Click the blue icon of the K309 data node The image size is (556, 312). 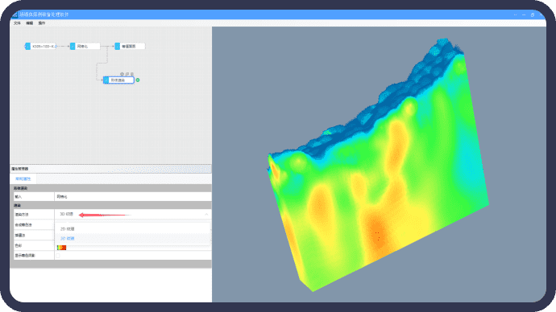coord(27,47)
